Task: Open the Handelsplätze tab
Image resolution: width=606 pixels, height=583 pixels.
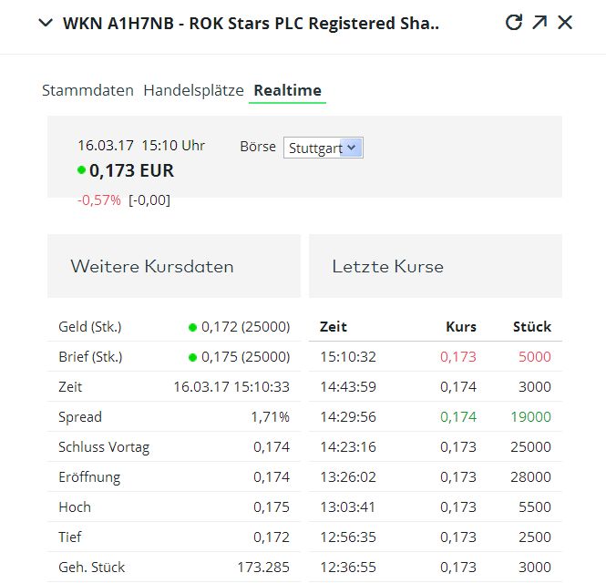Action: pos(193,90)
